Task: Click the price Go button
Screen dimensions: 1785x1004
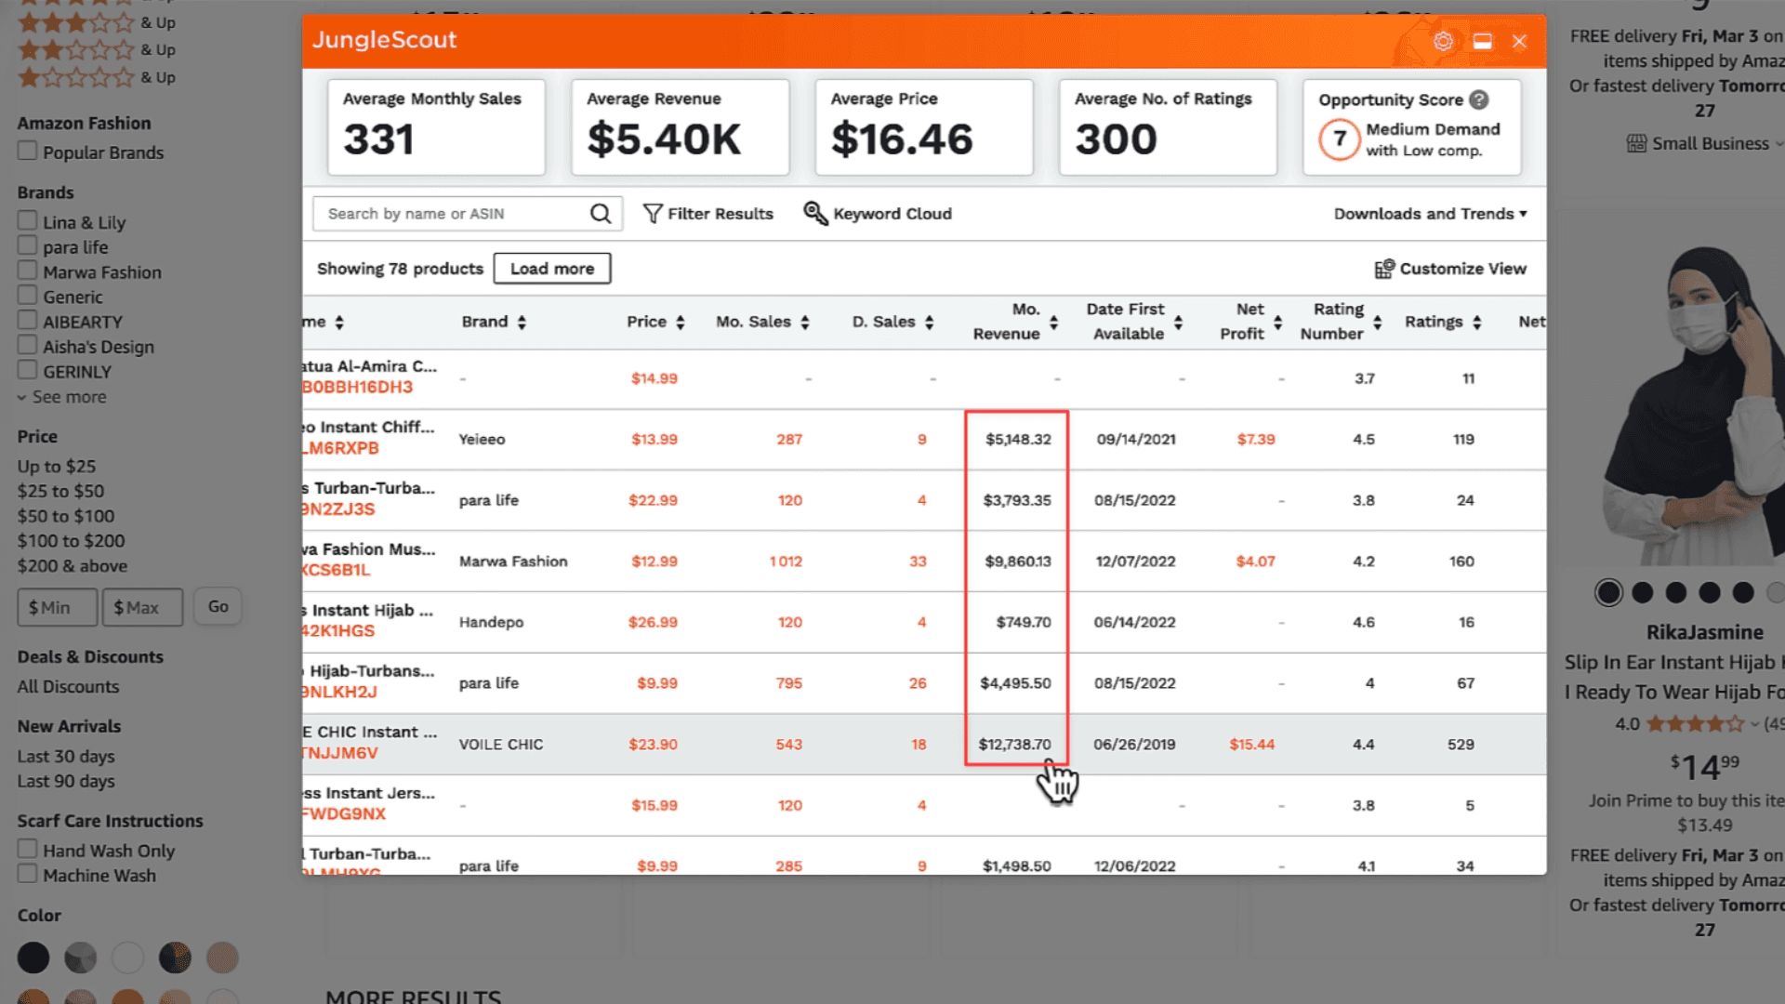Action: pos(218,607)
